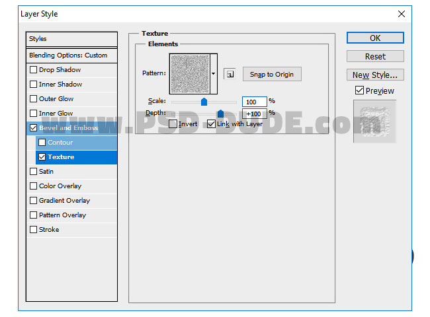
Task: Click the Depth percentage input field
Action: (255, 114)
